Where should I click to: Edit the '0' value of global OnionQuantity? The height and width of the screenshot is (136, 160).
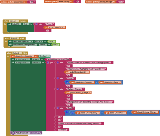point(78,2)
